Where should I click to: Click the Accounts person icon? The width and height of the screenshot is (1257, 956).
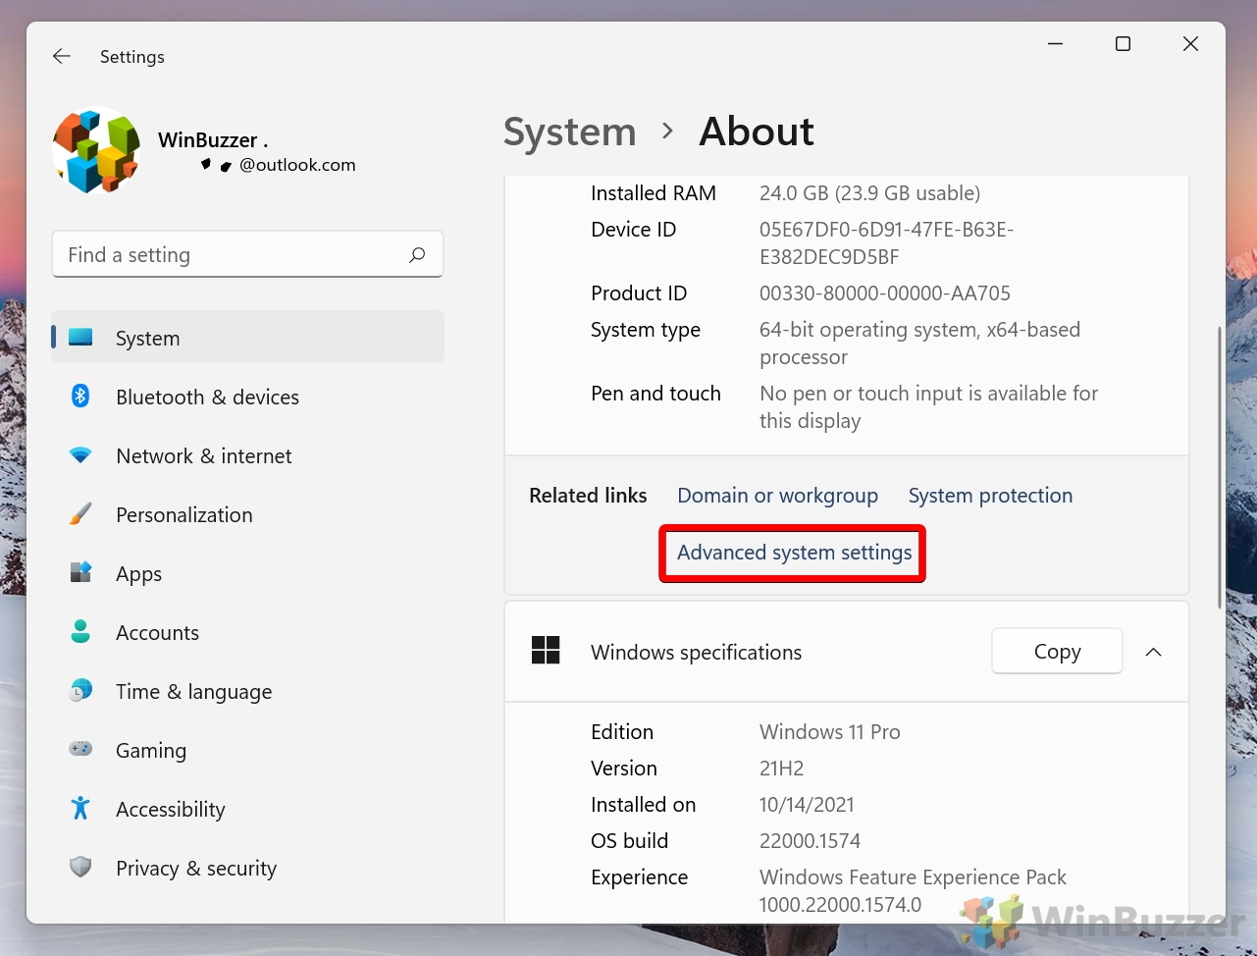tap(80, 631)
